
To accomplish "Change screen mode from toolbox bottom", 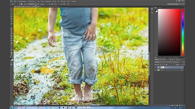I will 12,64.
